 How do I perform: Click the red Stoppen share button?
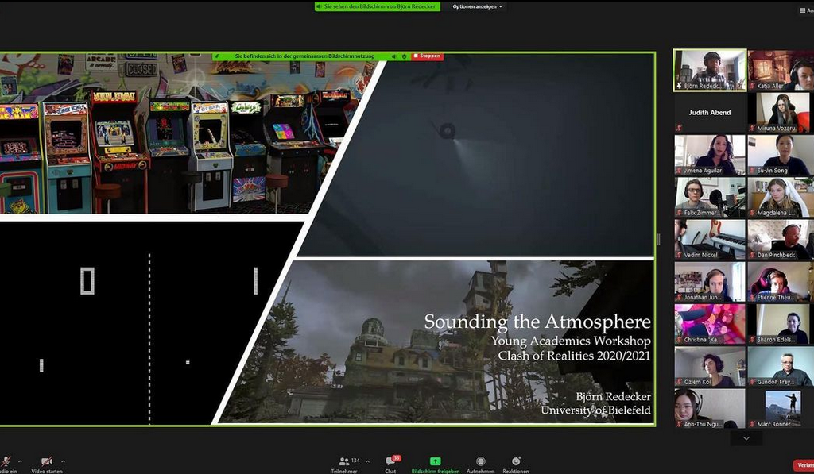click(427, 56)
